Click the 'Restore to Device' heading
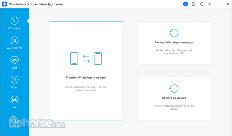This screenshot has width=232, height=136. 174,98
